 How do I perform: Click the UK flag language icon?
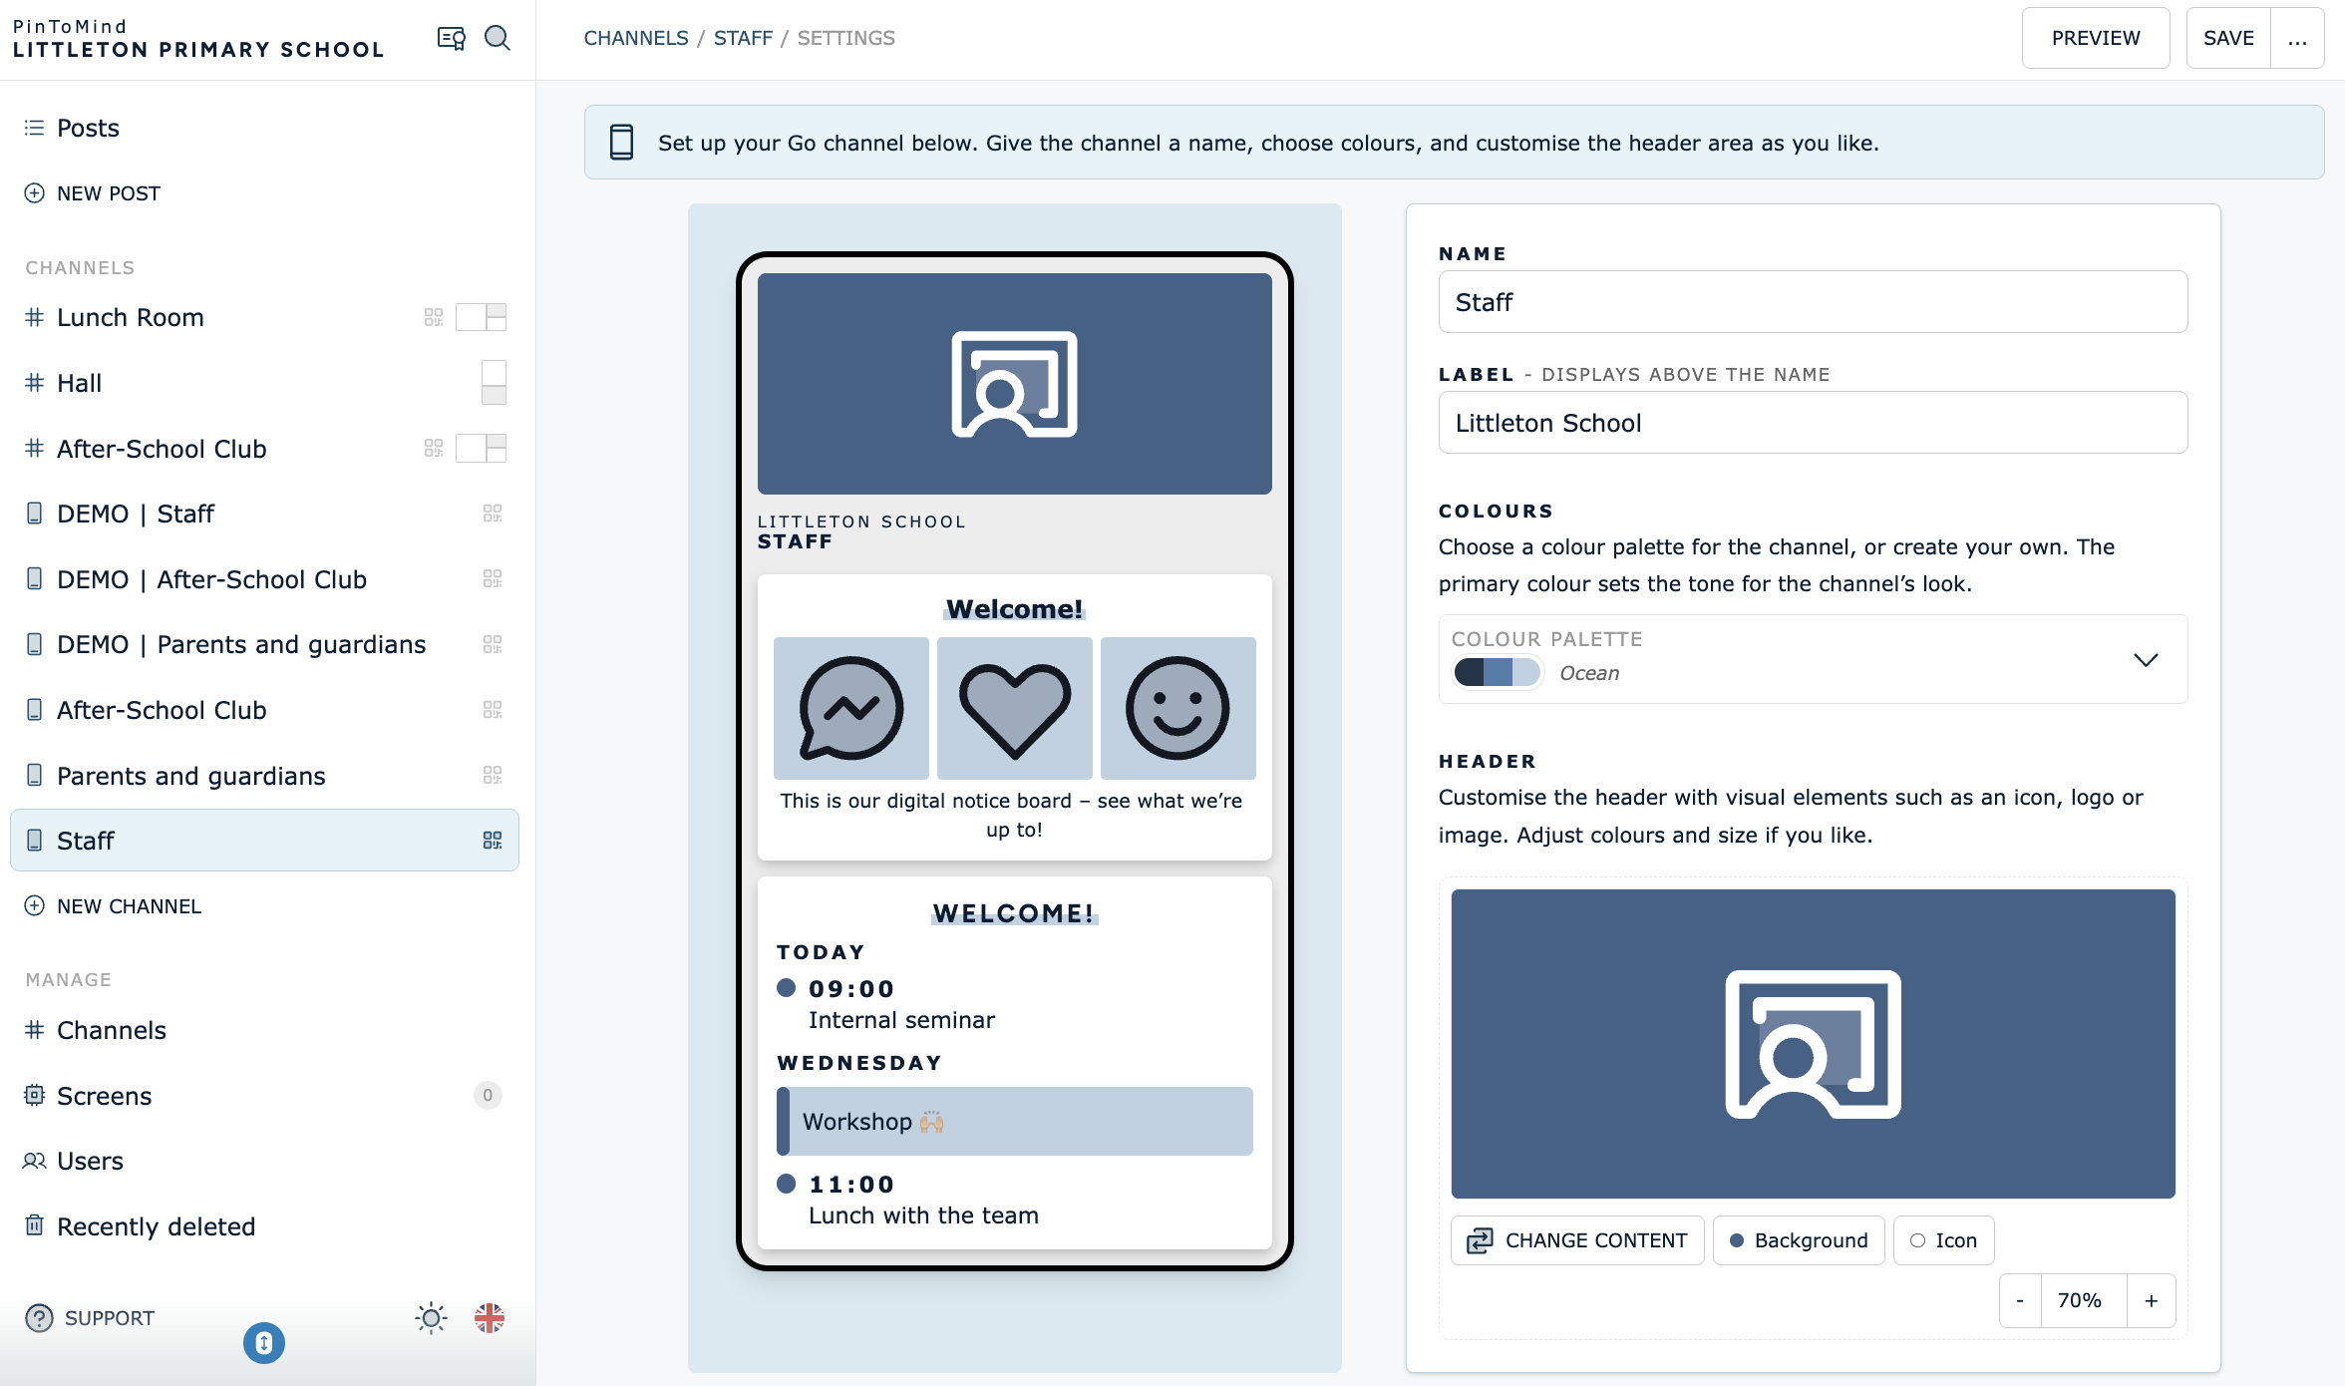tap(490, 1318)
